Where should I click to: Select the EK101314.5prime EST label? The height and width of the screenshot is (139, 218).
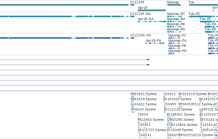coord(192,94)
